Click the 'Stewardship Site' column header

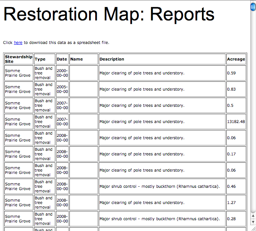tap(19, 59)
